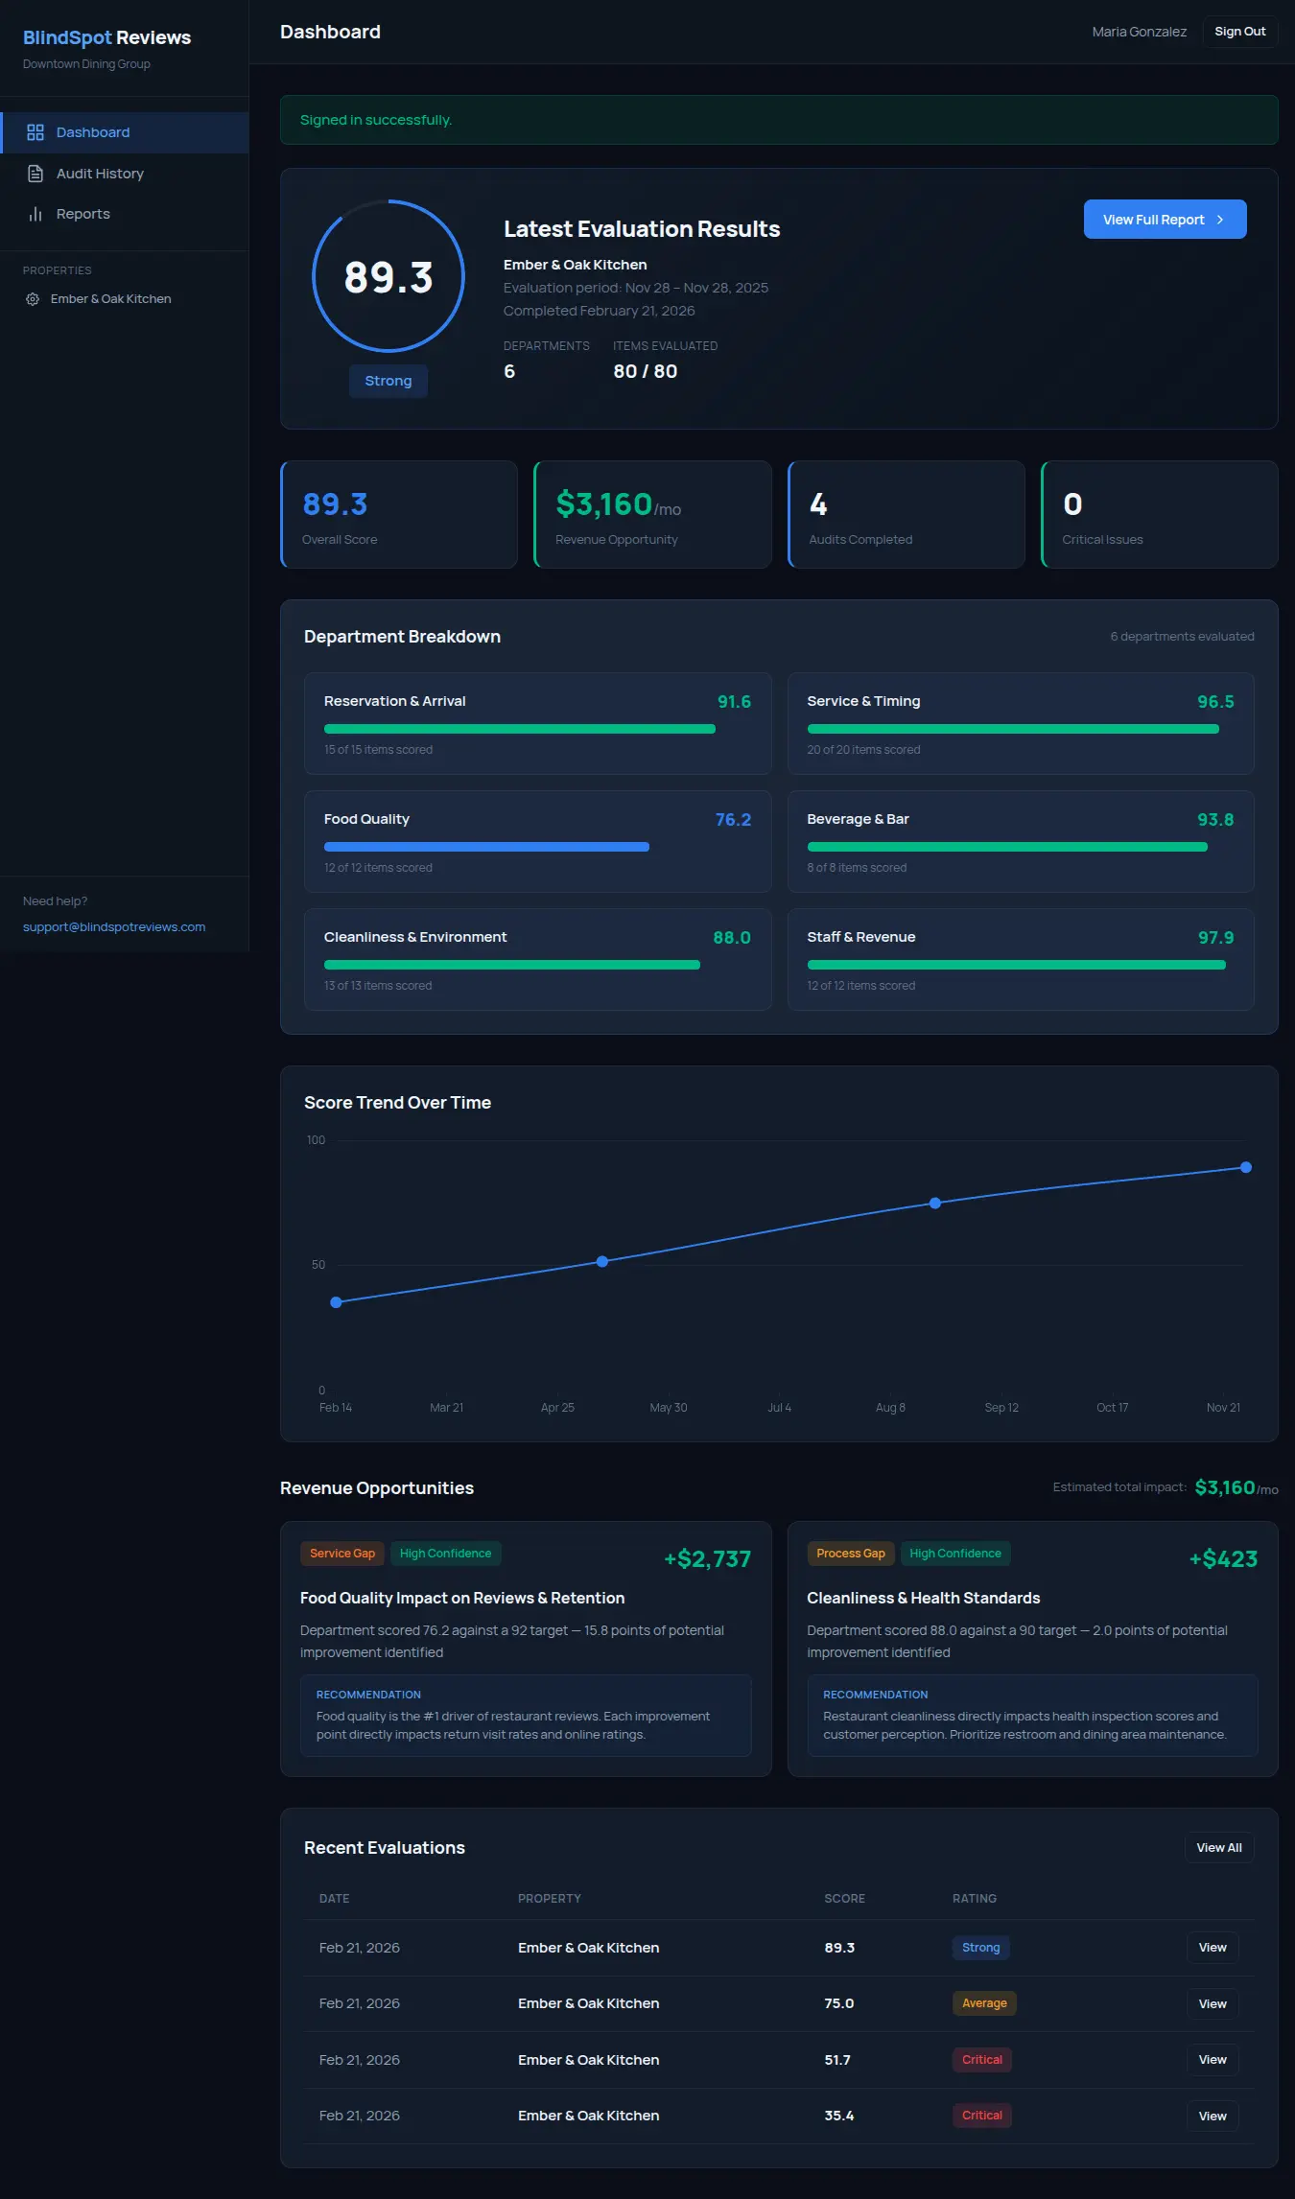The image size is (1295, 2199).
Task: Click 6 departments evaluated text
Action: coord(1182,637)
